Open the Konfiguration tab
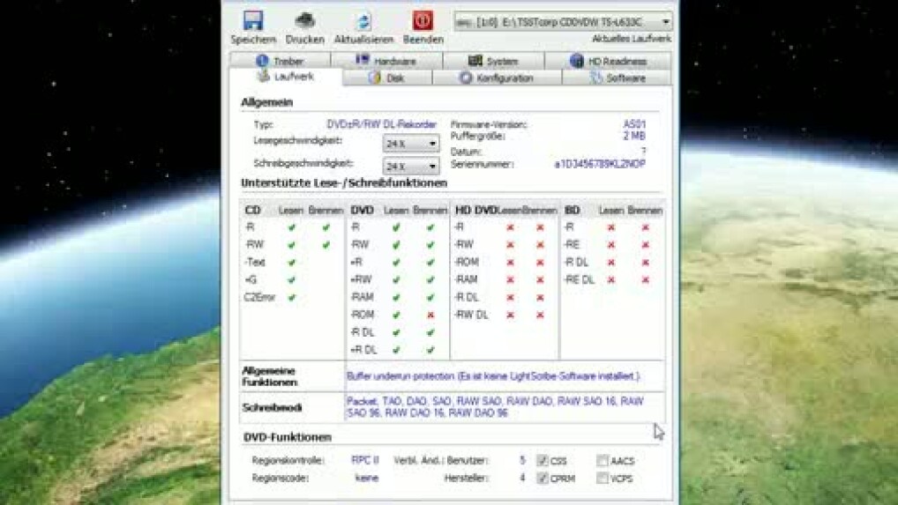The height and width of the screenshot is (505, 898). [x=497, y=78]
